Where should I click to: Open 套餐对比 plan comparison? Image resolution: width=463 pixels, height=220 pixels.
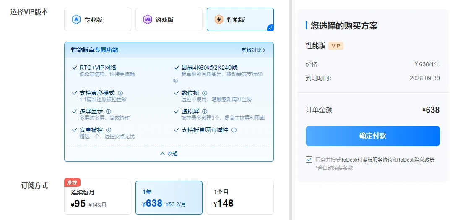click(253, 50)
